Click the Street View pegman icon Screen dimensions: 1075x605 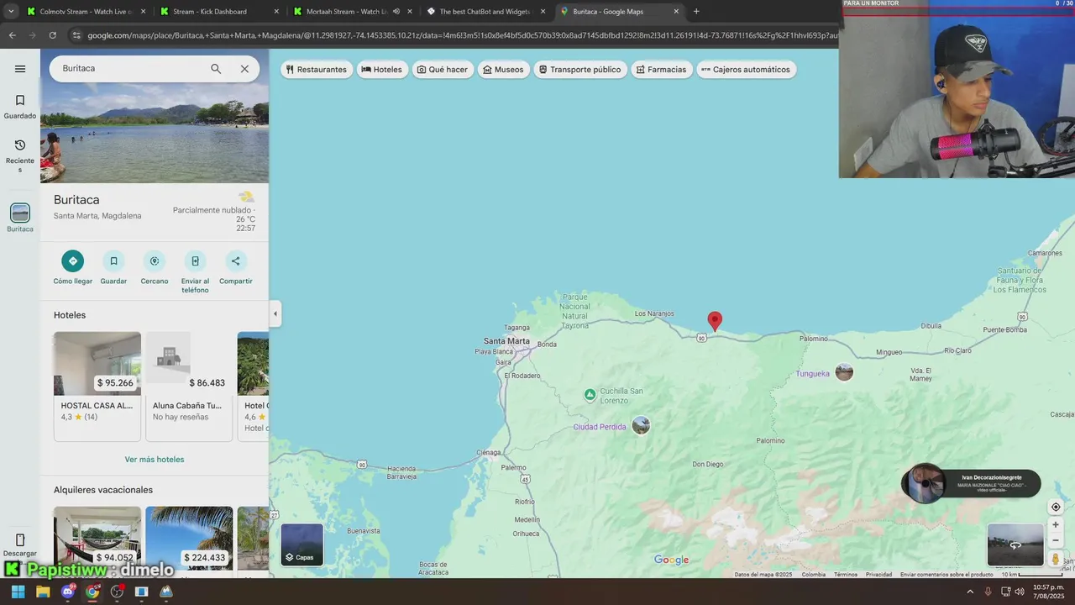coord(1056,559)
